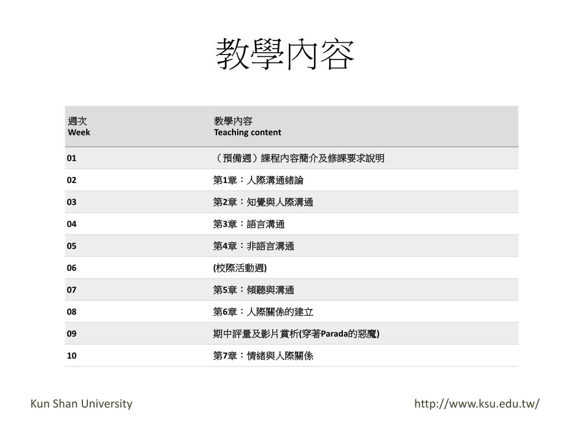Select week number 02 cell
This screenshot has width=570, height=427.
[x=138, y=180]
